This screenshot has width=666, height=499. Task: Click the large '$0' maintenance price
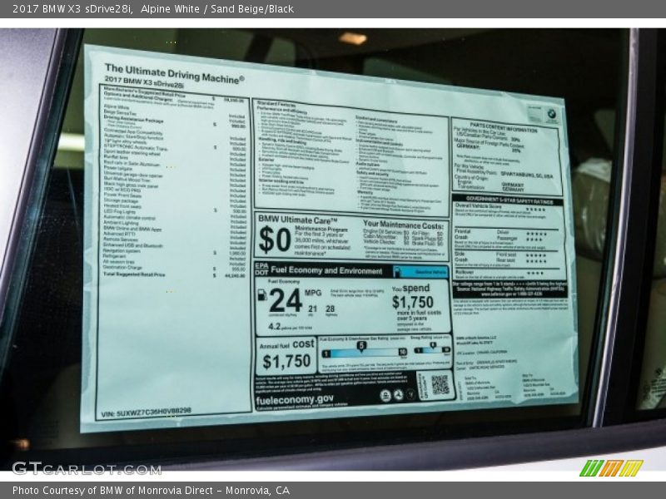point(275,240)
